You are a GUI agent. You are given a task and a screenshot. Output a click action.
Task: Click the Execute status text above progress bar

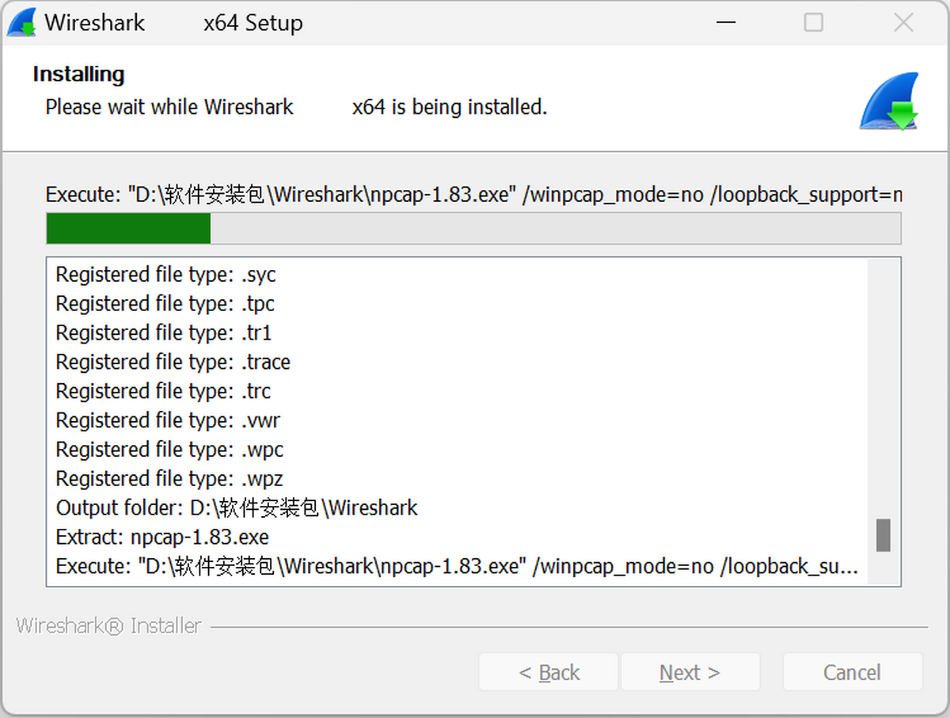click(x=473, y=195)
